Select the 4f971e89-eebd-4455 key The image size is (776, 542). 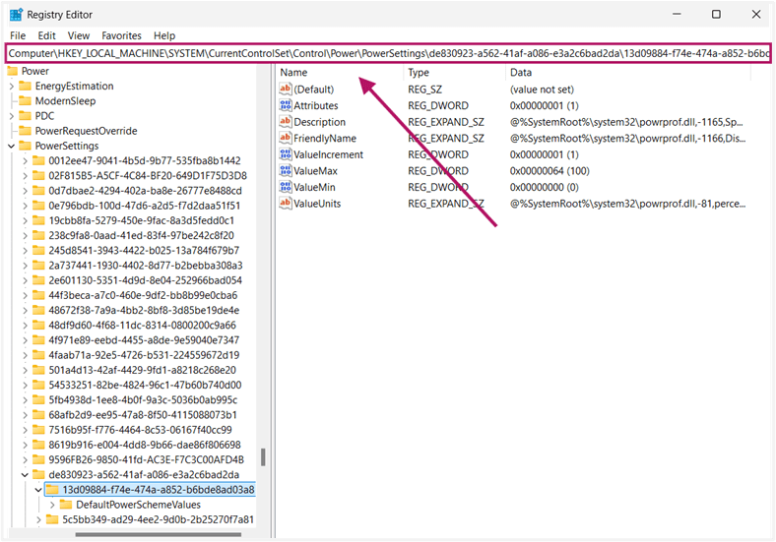click(x=144, y=340)
